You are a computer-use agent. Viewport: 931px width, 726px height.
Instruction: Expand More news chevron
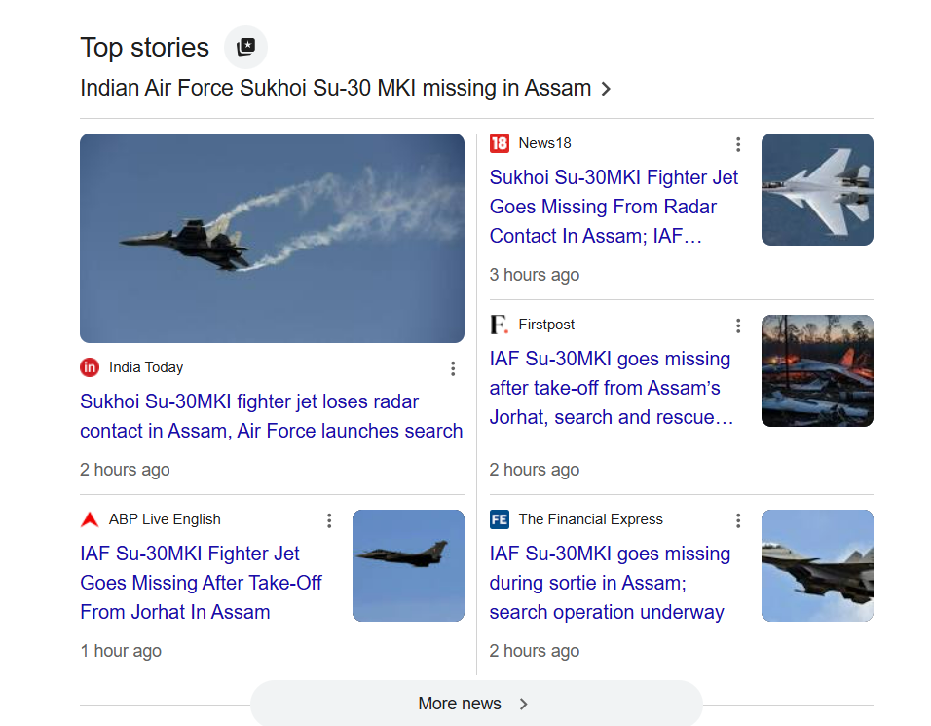tap(523, 704)
